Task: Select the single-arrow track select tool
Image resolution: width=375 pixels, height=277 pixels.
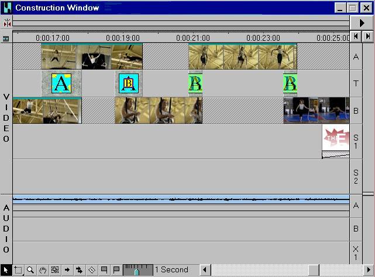Action: [67, 270]
